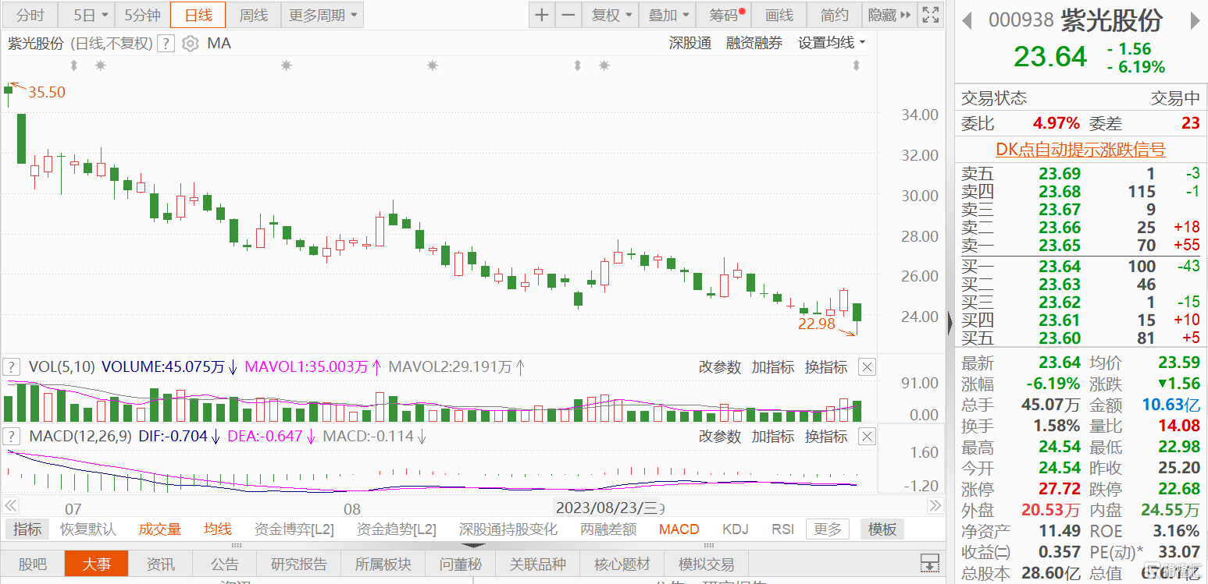This screenshot has width=1208, height=584.
Task: Open 画线 drawing tools
Action: (779, 15)
